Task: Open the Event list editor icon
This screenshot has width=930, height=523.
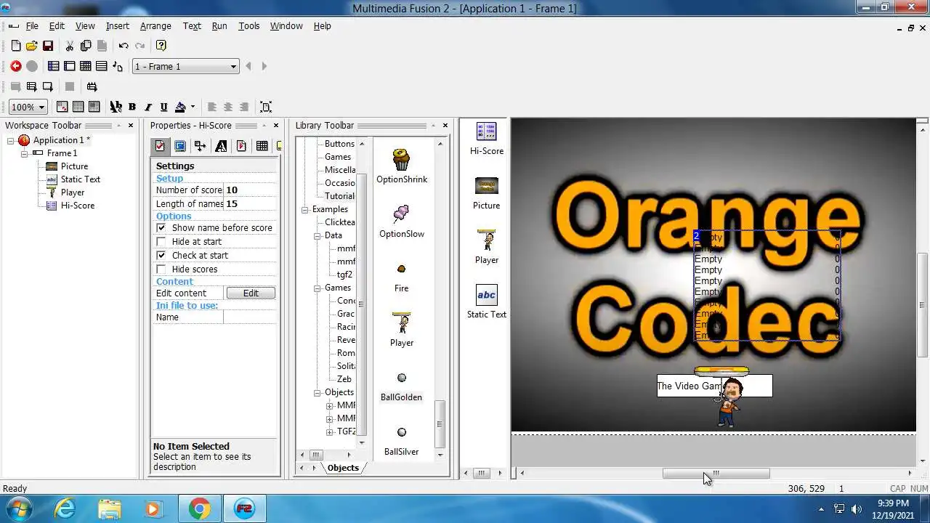Action: [x=102, y=66]
